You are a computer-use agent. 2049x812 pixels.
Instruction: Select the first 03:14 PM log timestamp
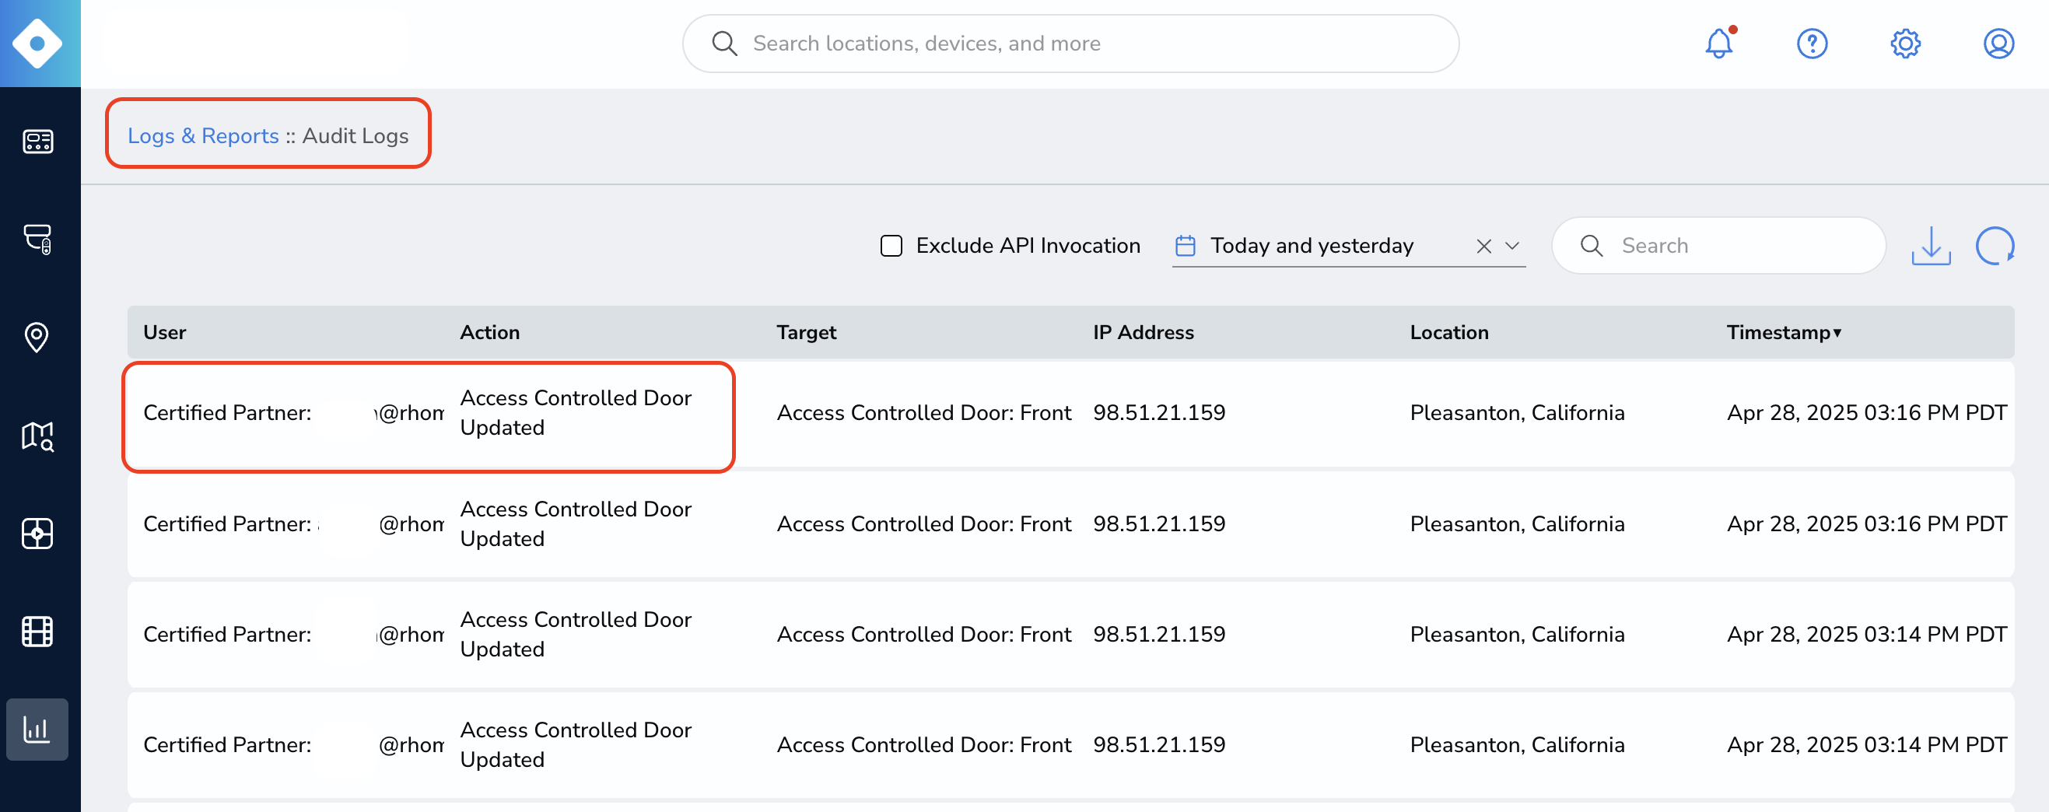1866,635
